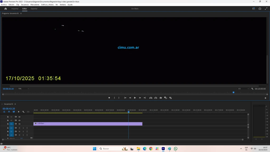Click the Mark In bracket icon

click(114, 98)
